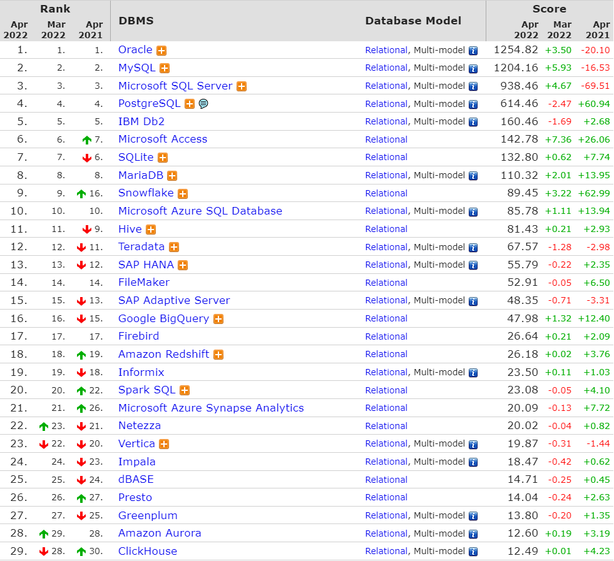
Task: Click the plus icon beside Snowflake
Action: pyautogui.click(x=183, y=194)
